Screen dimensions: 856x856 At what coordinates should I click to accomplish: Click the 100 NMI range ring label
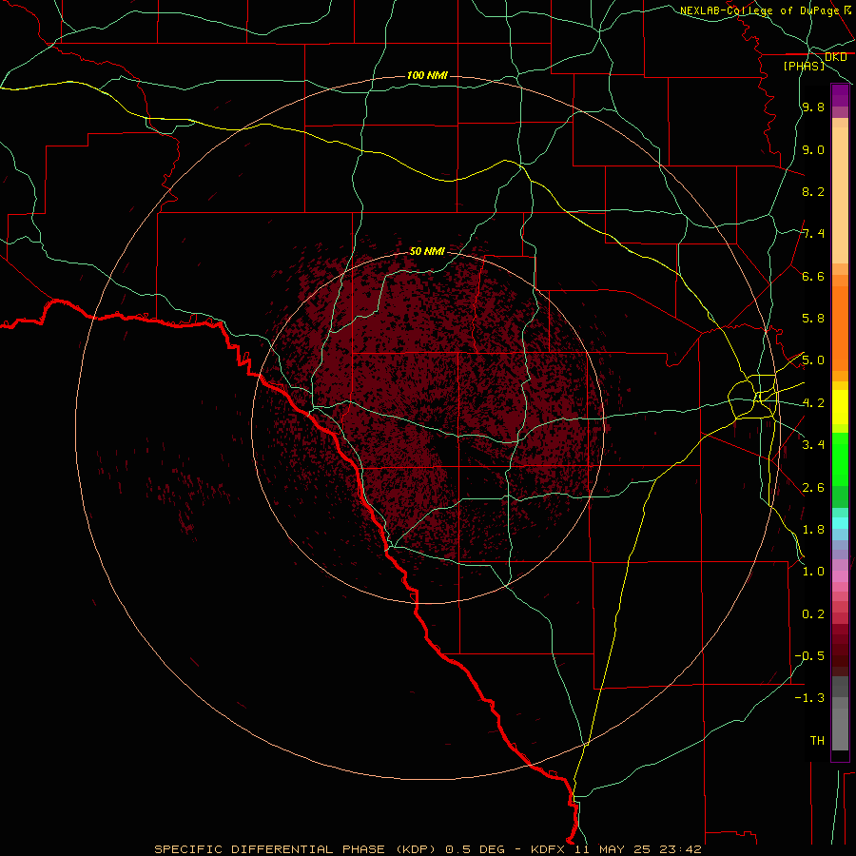427,75
